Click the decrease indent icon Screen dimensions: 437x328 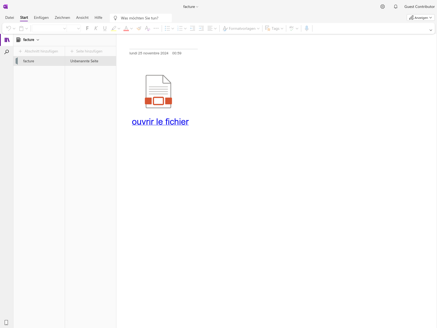[x=193, y=28]
